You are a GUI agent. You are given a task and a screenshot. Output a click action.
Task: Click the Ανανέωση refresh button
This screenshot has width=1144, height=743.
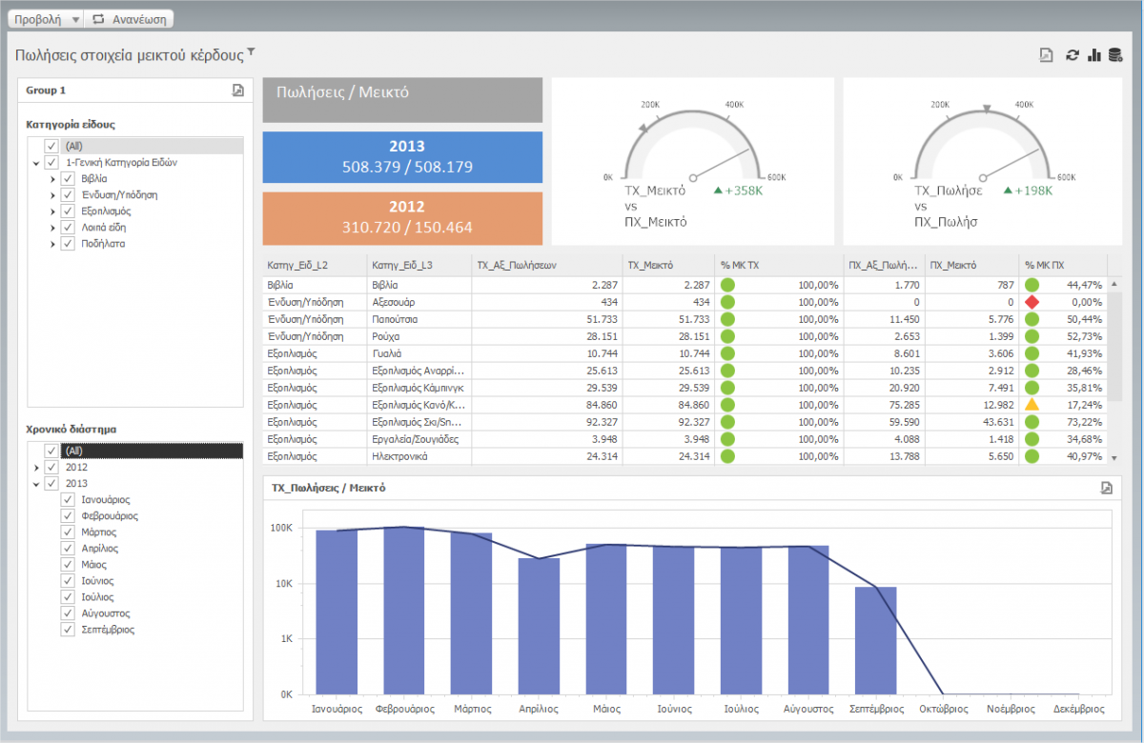tap(131, 18)
